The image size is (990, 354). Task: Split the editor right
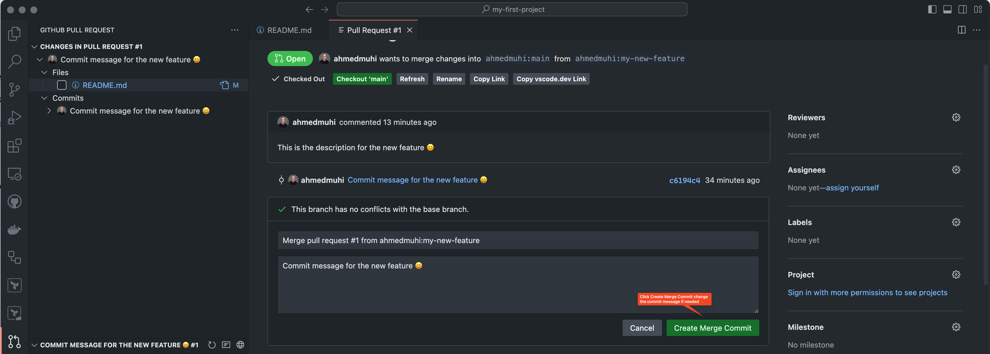click(x=961, y=30)
